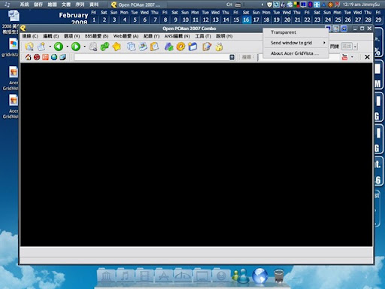385x289 pixels.
Task: Click the green back arrow button
Action: tap(59, 47)
